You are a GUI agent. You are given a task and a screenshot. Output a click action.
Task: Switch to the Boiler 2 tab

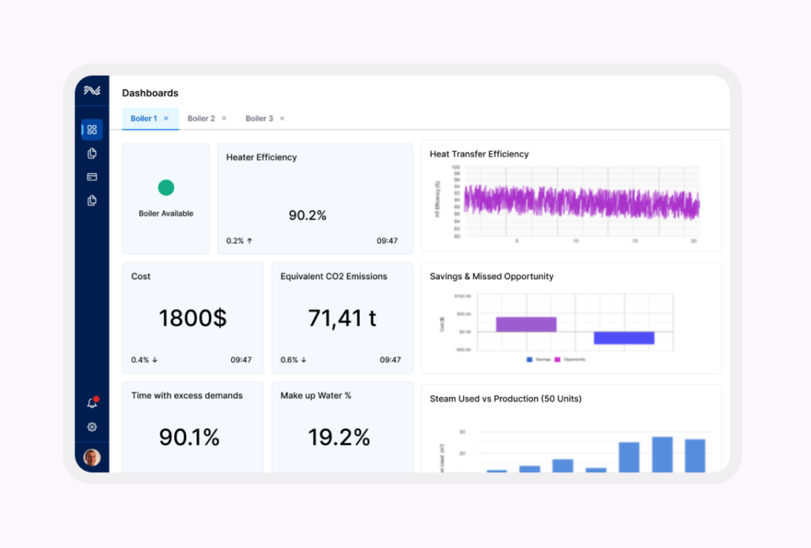point(201,119)
